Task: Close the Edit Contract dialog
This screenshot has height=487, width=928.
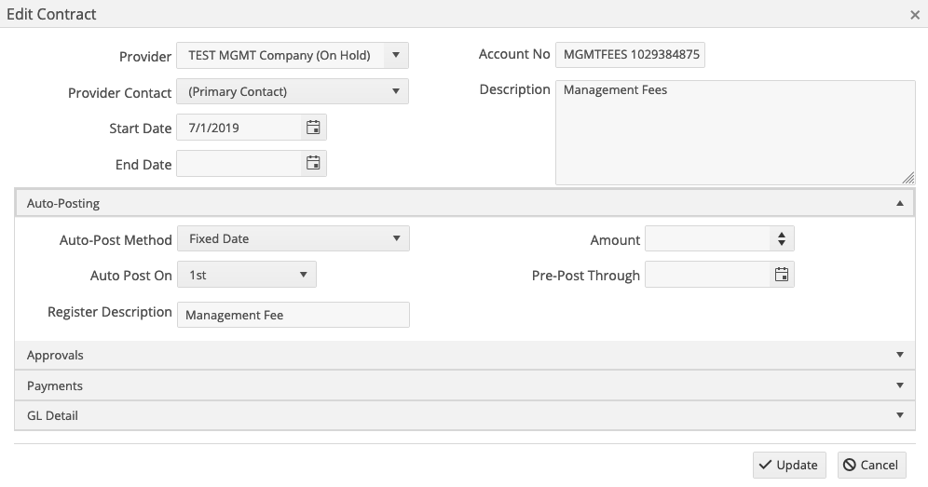Action: (x=914, y=15)
